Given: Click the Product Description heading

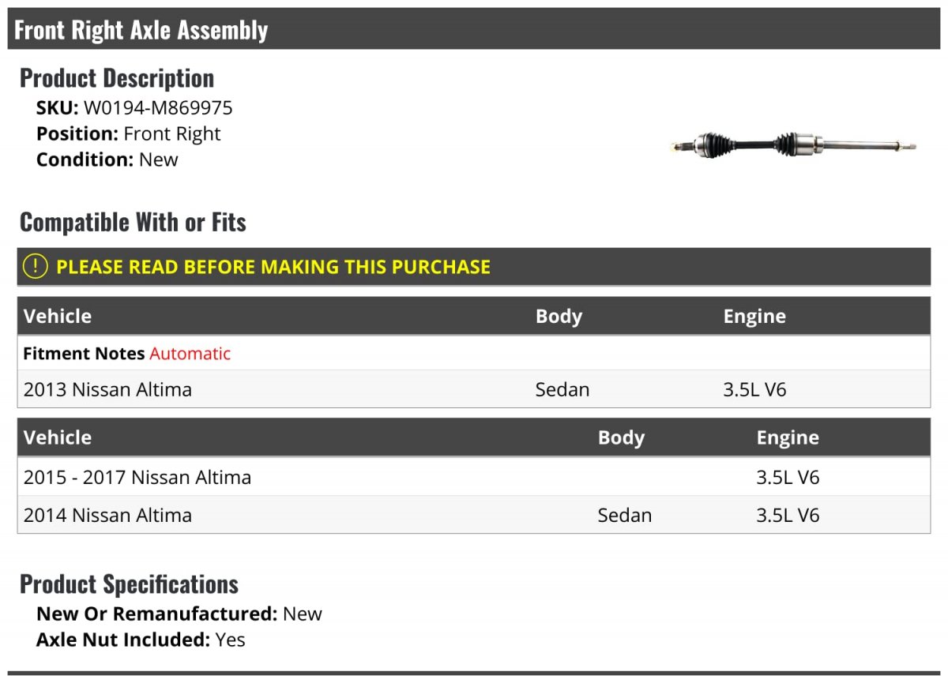Looking at the screenshot, I should 117,78.
